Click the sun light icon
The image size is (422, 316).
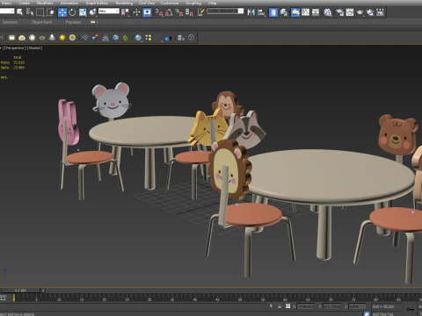tap(62, 38)
